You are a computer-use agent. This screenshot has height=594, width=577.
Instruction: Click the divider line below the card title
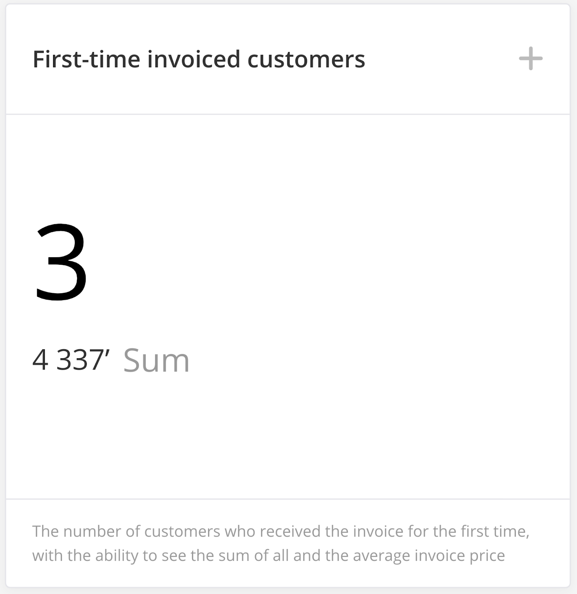(288, 114)
